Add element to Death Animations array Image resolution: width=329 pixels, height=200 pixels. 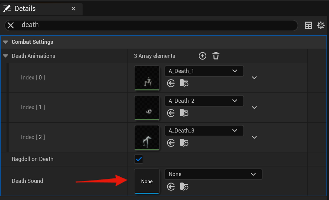click(x=203, y=56)
